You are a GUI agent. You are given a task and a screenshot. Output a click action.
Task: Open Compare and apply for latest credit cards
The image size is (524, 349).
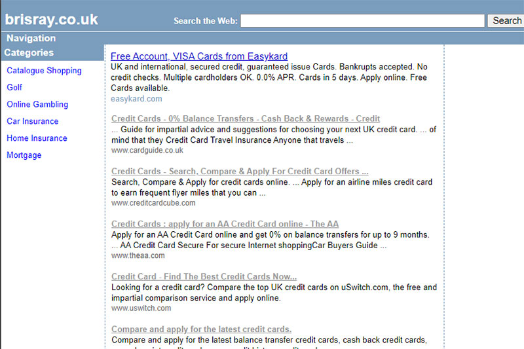point(201,329)
